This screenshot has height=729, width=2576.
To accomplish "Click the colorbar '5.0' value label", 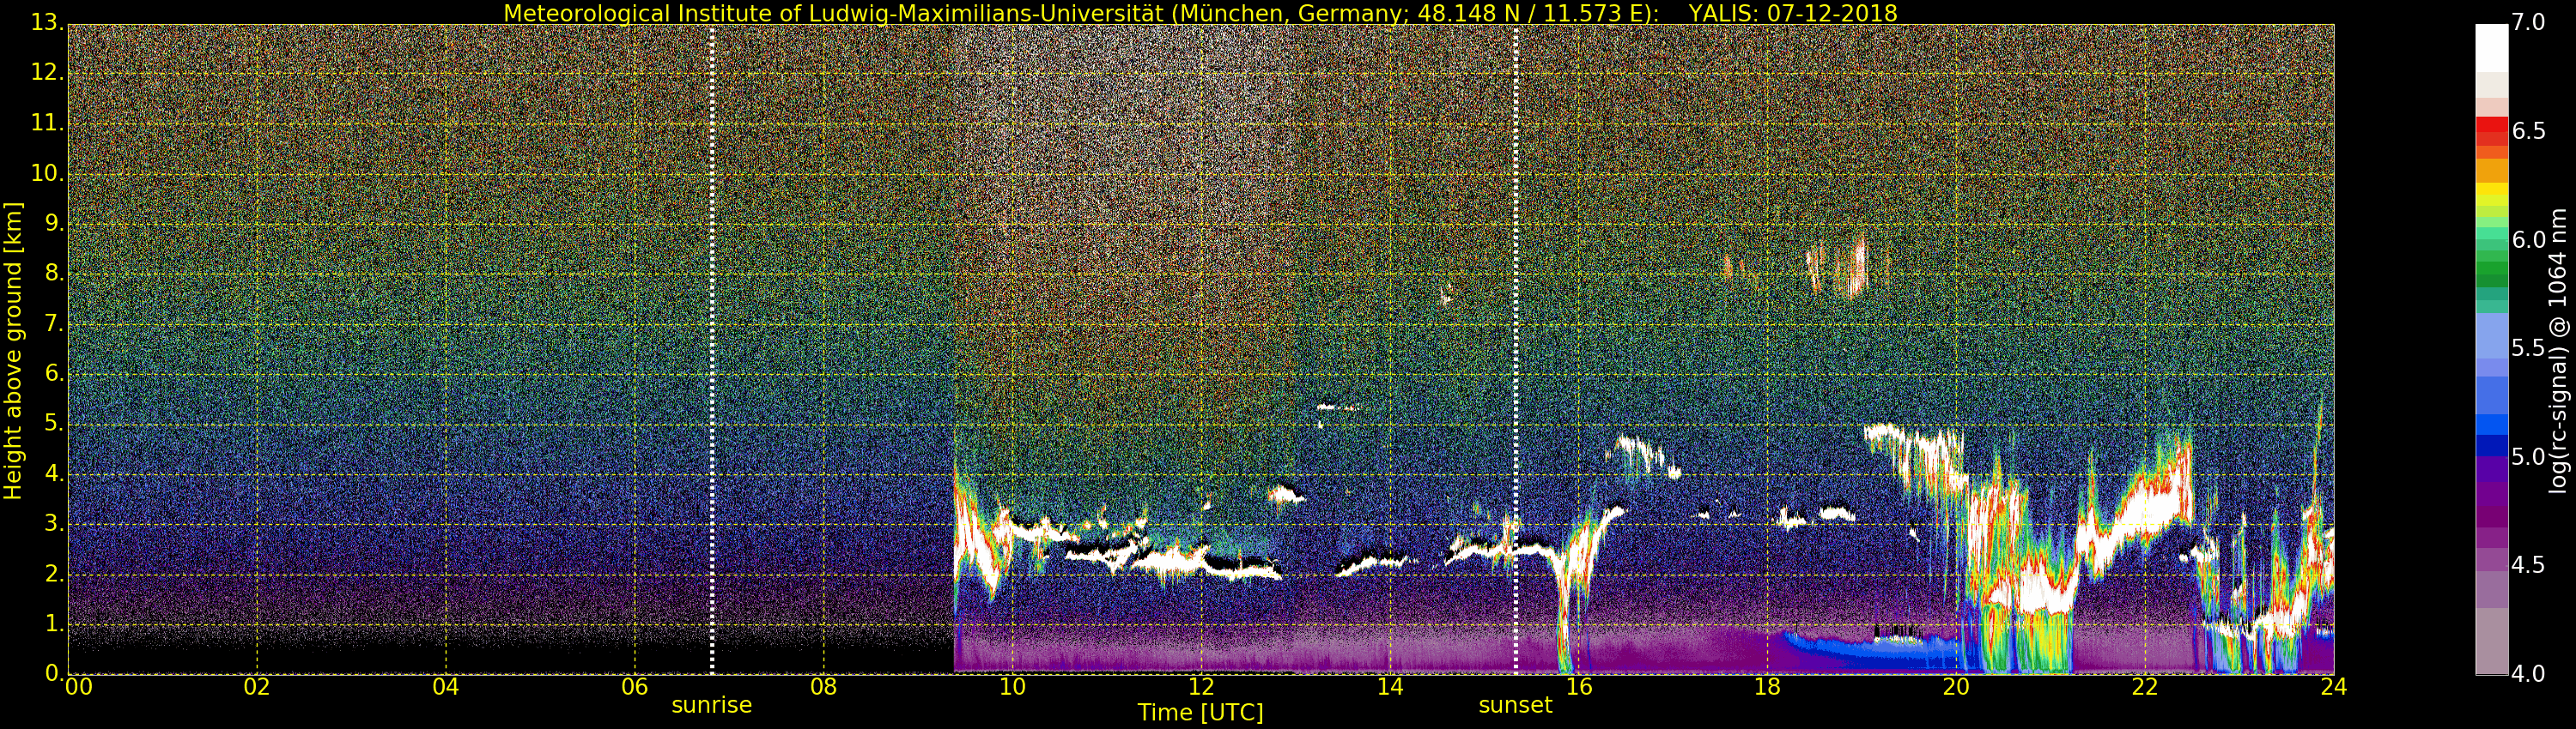I will pos(2530,457).
